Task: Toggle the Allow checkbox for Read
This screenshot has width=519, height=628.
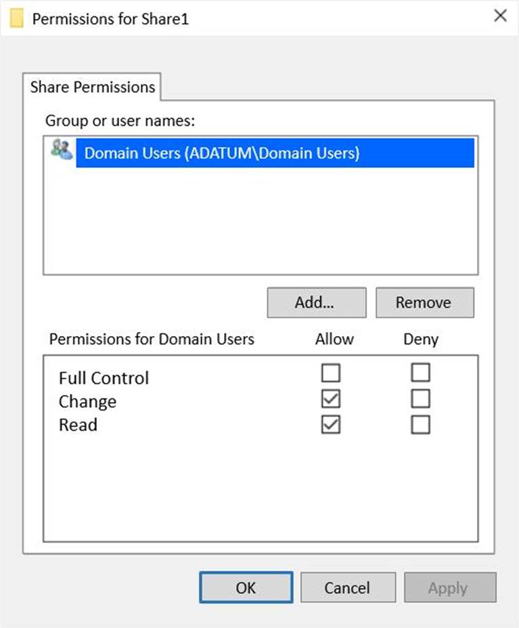Action: (331, 425)
